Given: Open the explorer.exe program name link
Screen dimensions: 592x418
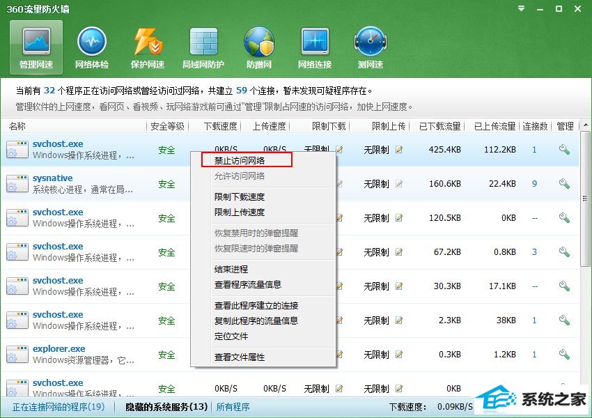Looking at the screenshot, I should (x=59, y=348).
